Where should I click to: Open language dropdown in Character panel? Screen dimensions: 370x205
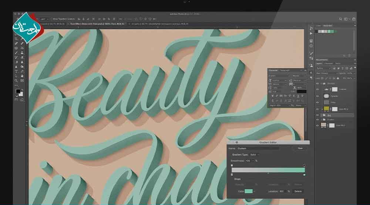coord(280,106)
